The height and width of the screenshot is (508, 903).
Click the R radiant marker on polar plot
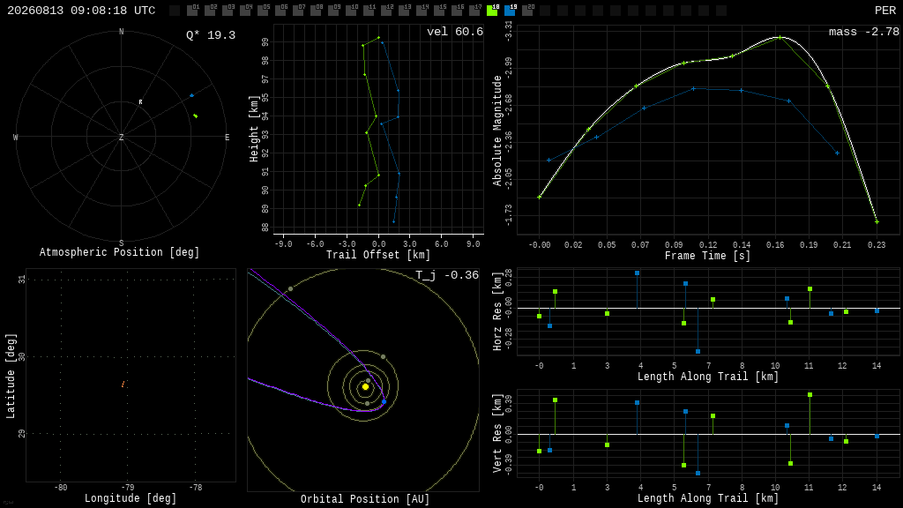(140, 102)
